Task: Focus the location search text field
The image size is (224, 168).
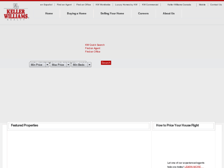Action: click(x=58, y=62)
